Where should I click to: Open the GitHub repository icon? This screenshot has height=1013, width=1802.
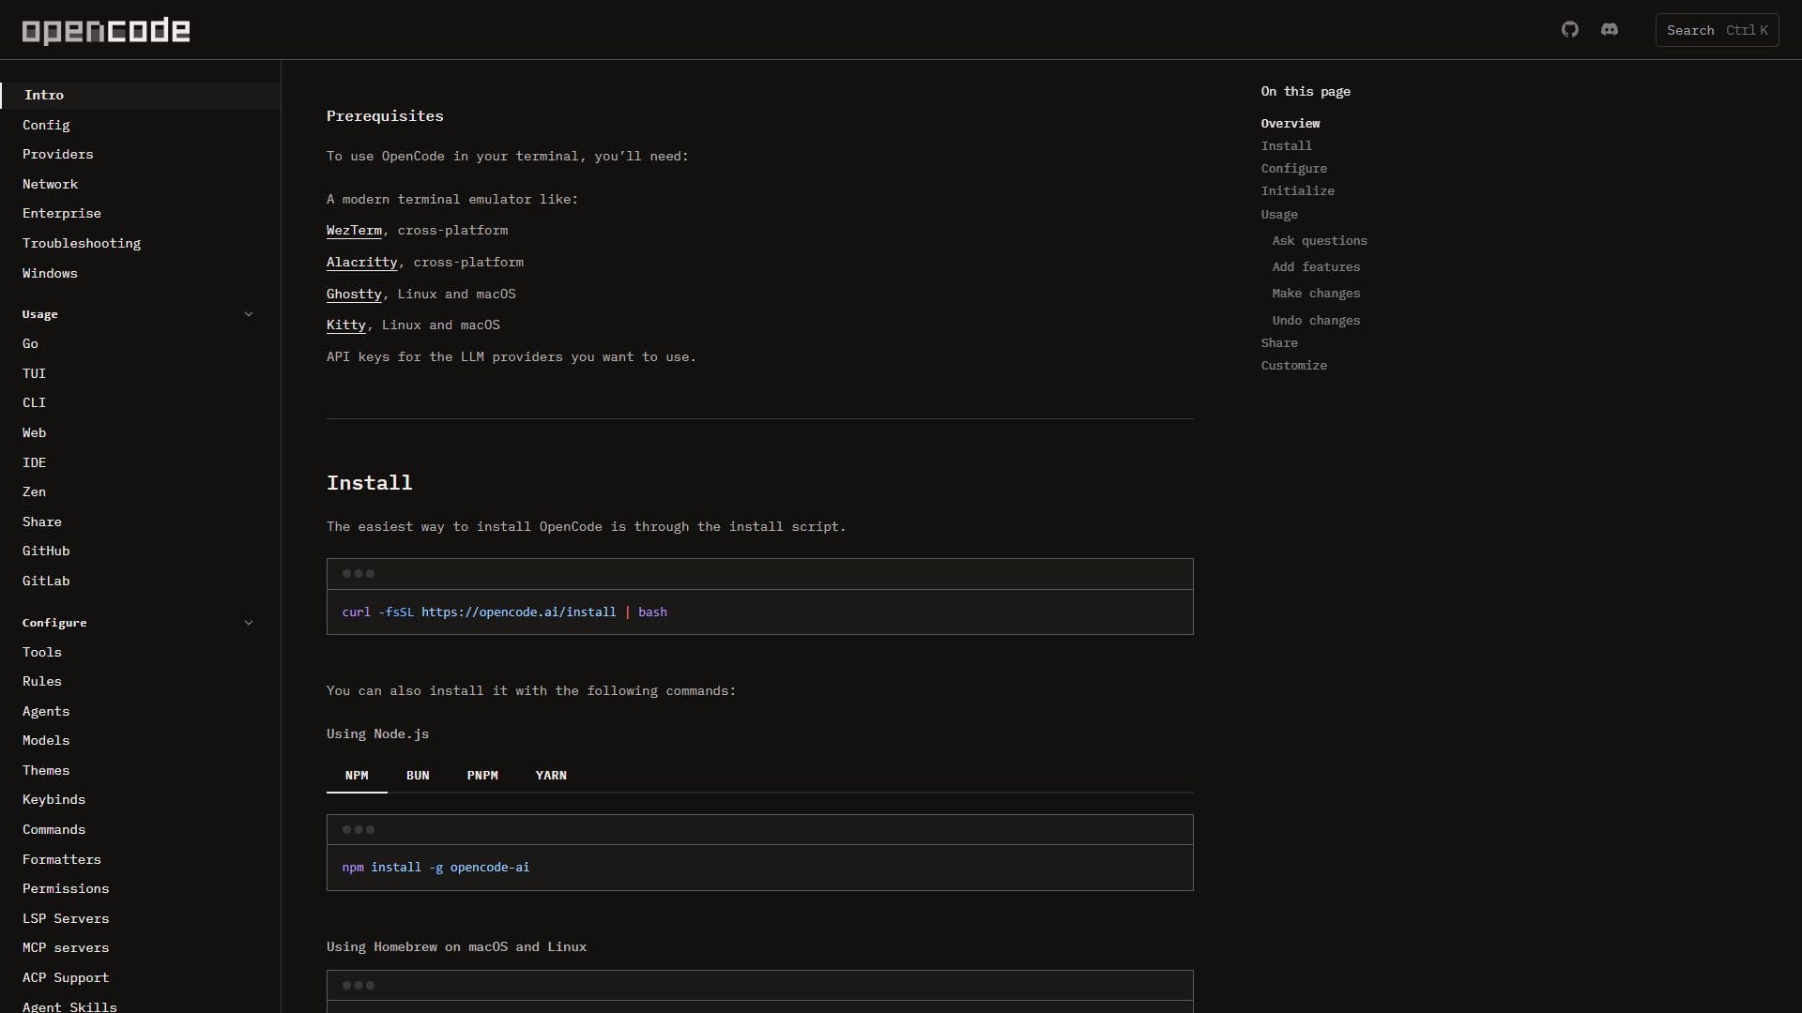coord(1570,30)
